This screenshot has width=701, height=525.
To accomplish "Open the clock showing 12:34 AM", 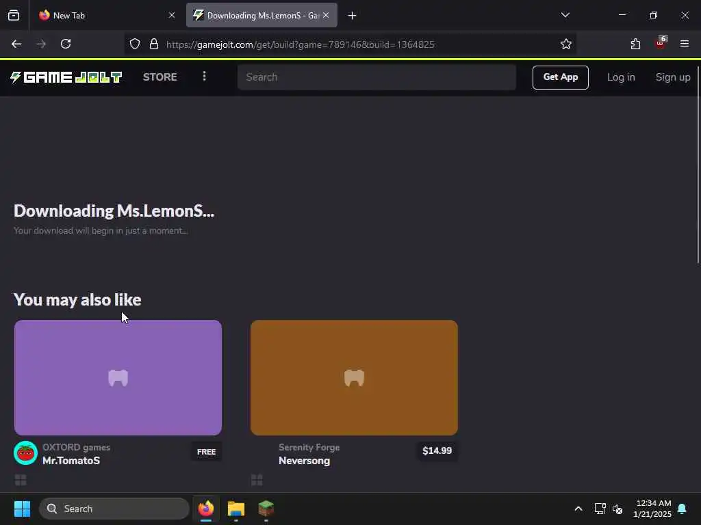I will click(652, 509).
